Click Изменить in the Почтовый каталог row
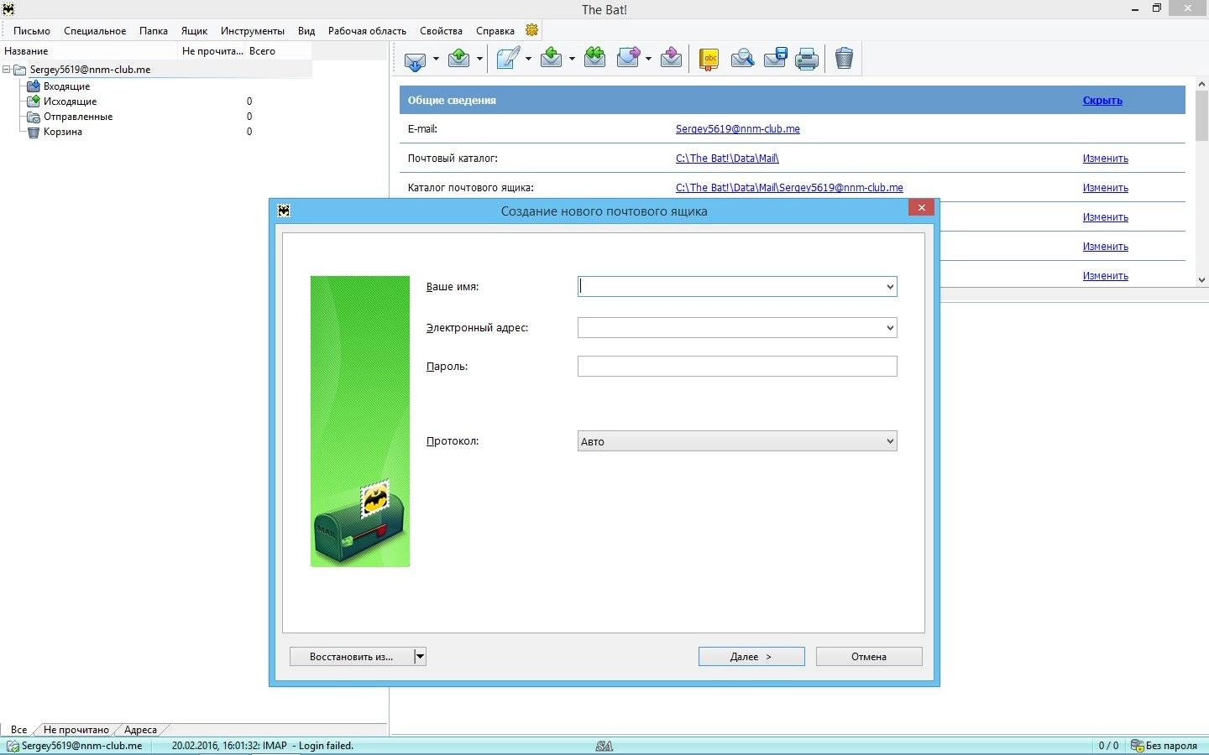The height and width of the screenshot is (755, 1209). pyautogui.click(x=1105, y=159)
